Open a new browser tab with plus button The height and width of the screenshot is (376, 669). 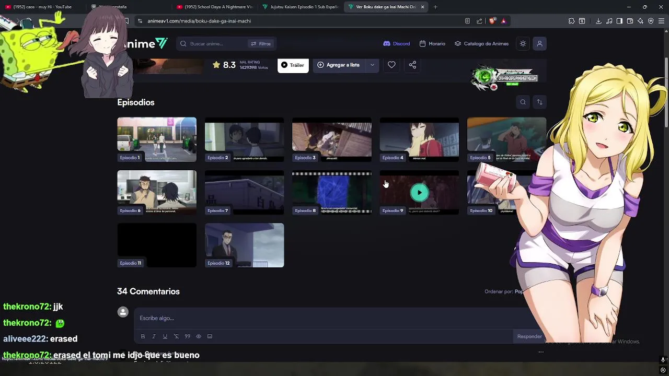(435, 7)
